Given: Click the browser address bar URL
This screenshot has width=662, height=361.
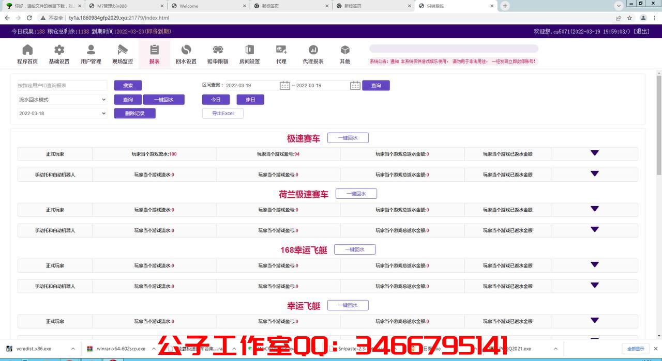Looking at the screenshot, I should coord(119,18).
